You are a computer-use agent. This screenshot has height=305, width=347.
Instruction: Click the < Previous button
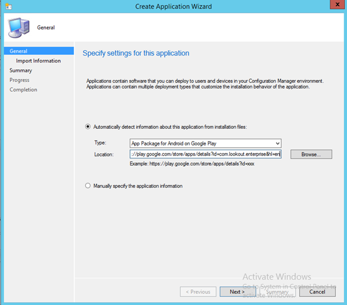tap(198, 292)
